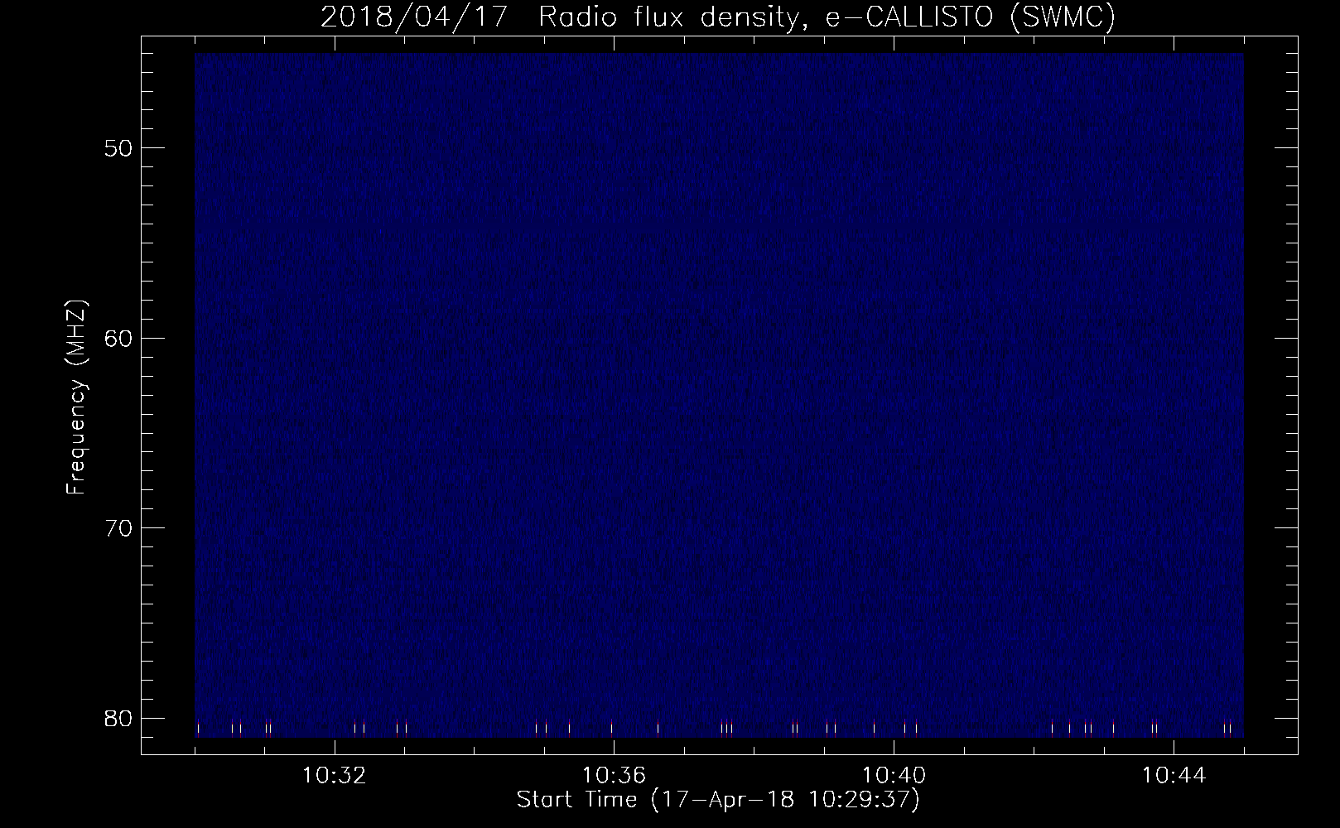Click the 10:32 time tick label
Screen dimensions: 1340x828
click(x=335, y=776)
